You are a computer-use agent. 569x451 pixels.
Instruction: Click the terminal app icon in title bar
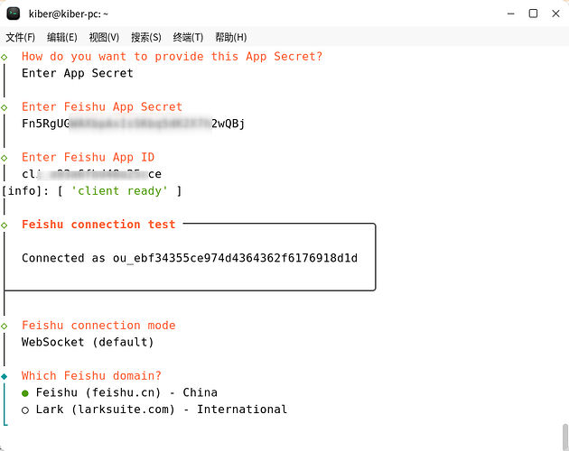(14, 13)
